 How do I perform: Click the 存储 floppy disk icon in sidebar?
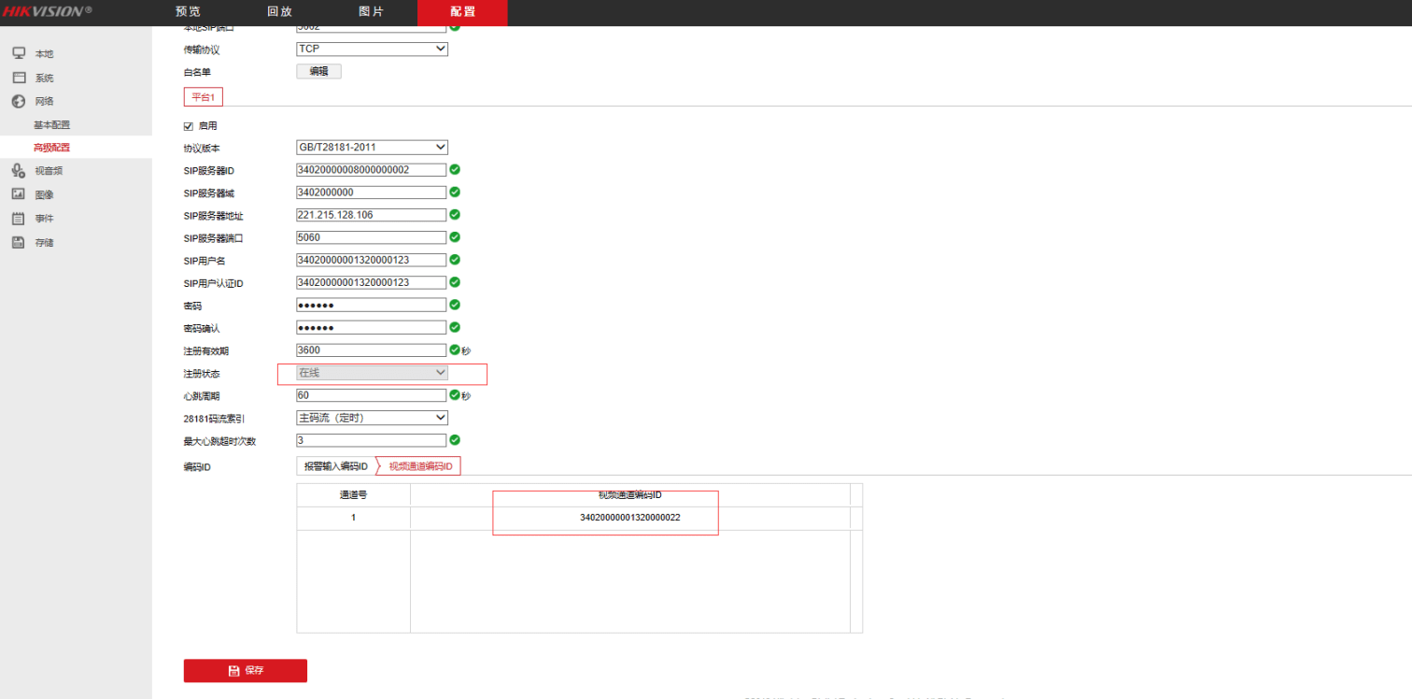[19, 242]
